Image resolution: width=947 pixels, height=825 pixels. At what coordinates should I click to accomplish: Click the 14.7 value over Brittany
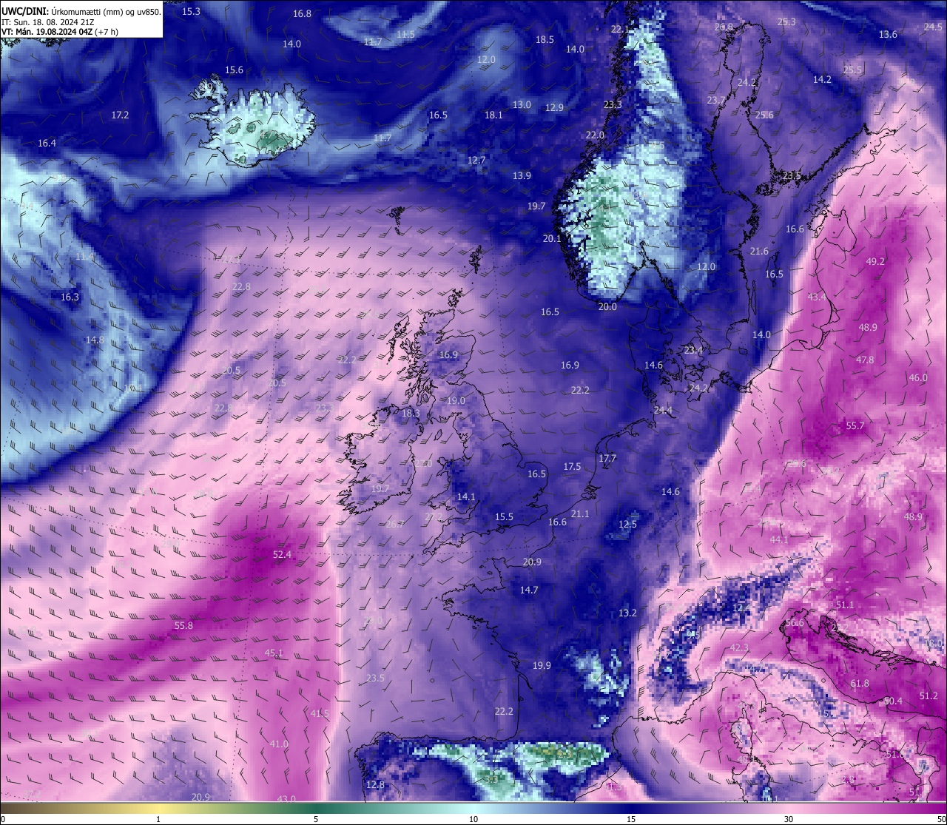click(529, 590)
